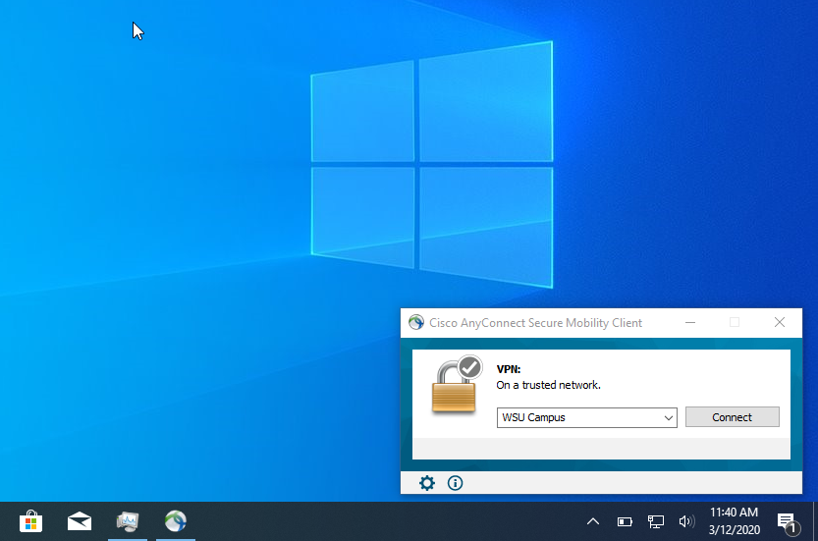
Task: Click the volume speaker tray icon
Action: click(x=686, y=521)
